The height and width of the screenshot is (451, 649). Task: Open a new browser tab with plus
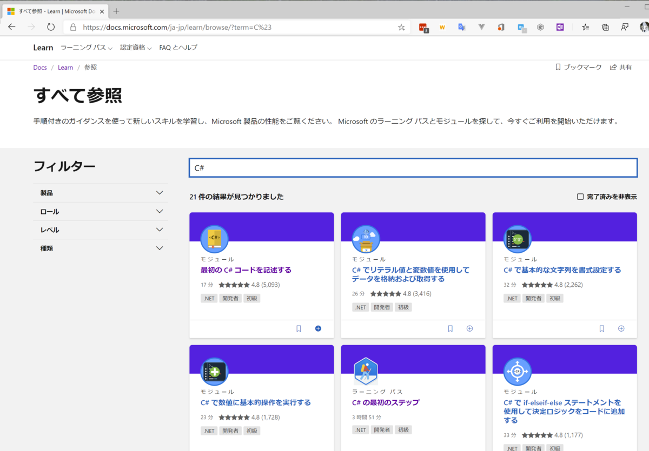click(116, 11)
